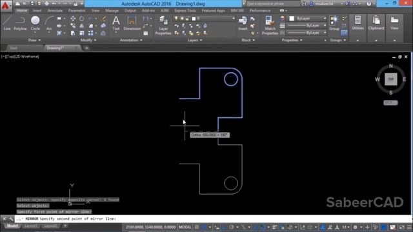Viewport: 413px width, 232px height.
Task: Toggle lineweight display in status bar
Action: tap(274, 227)
